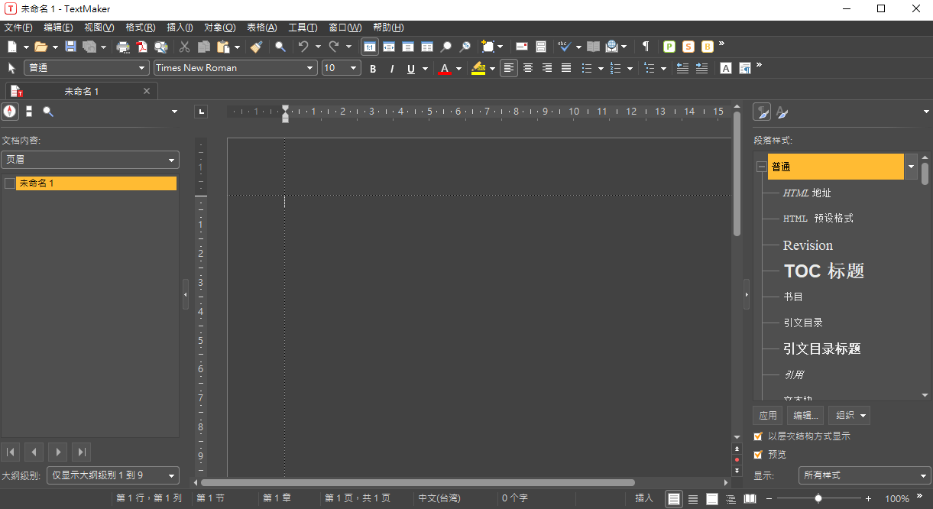Select the Export as PDF icon
Screen dimensions: 933x509
[141, 46]
